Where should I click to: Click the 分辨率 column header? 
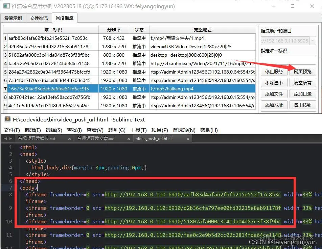click(x=114, y=30)
